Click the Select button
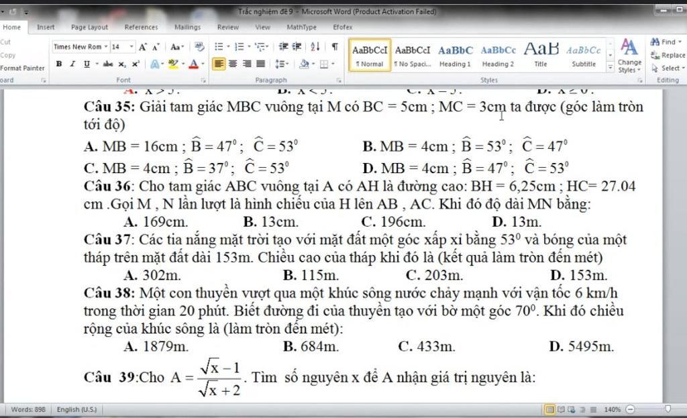Screen dimensions: 687x418 [x=667, y=68]
